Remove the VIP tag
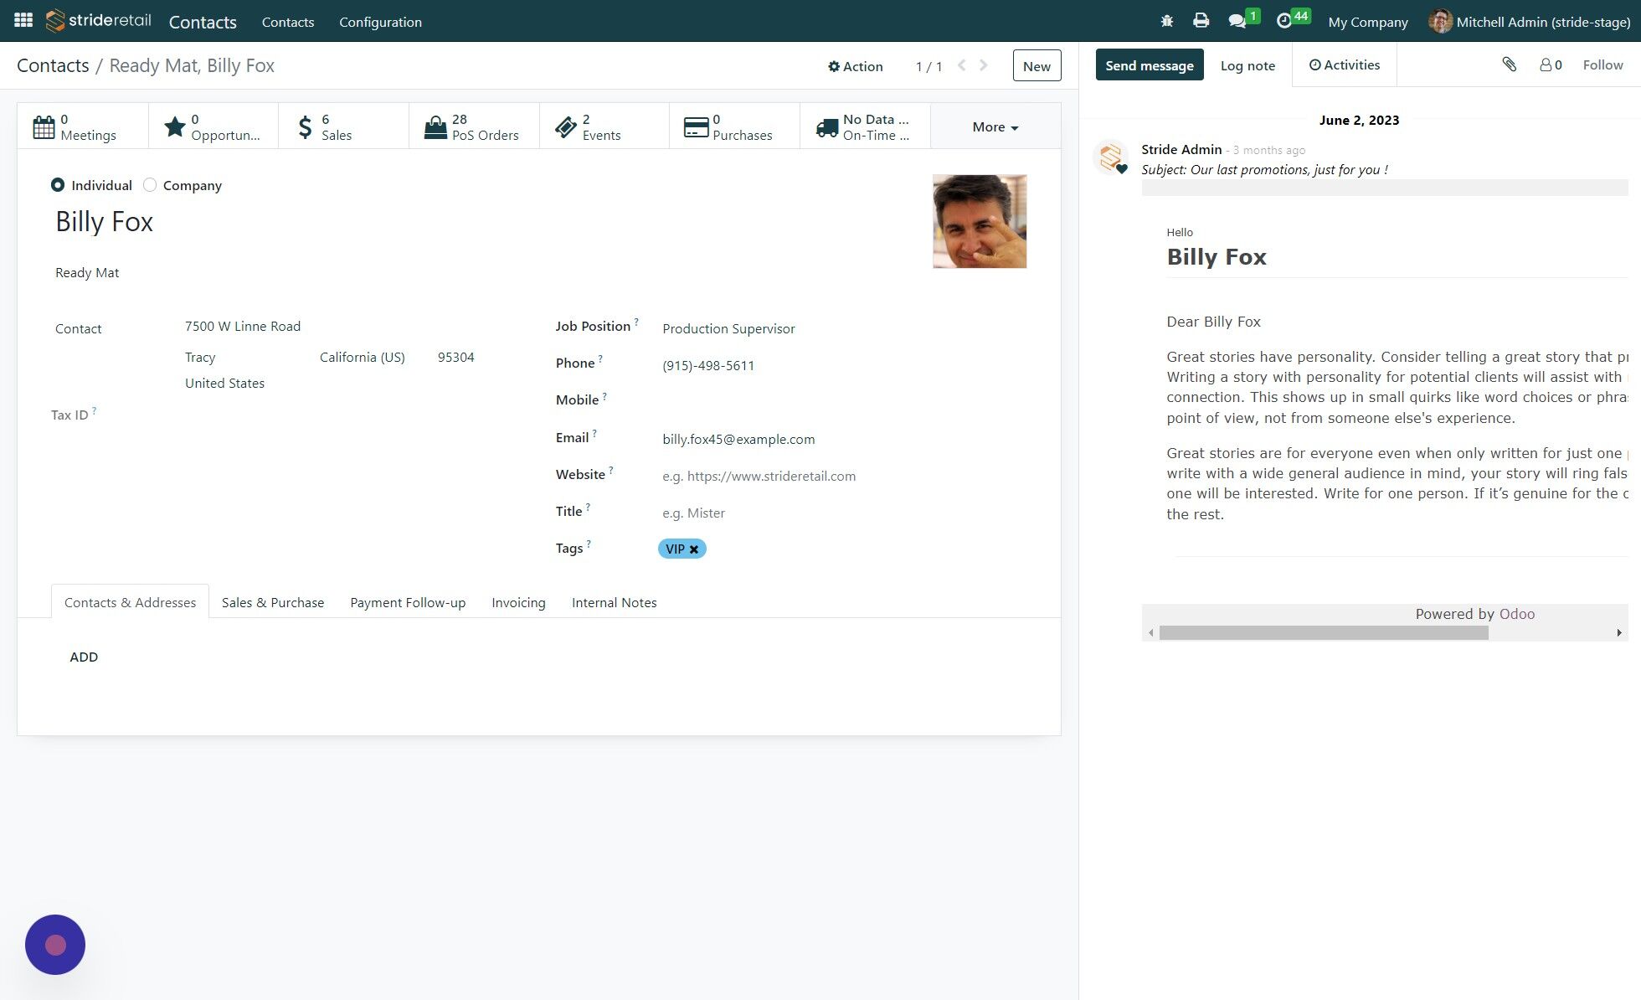This screenshot has height=1000, width=1641. [x=695, y=549]
